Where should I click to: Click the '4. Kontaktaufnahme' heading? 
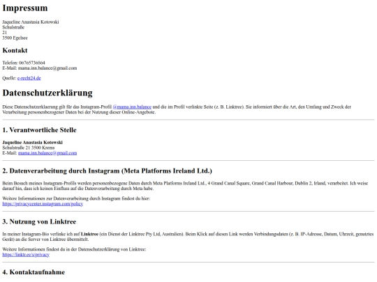coord(34,272)
